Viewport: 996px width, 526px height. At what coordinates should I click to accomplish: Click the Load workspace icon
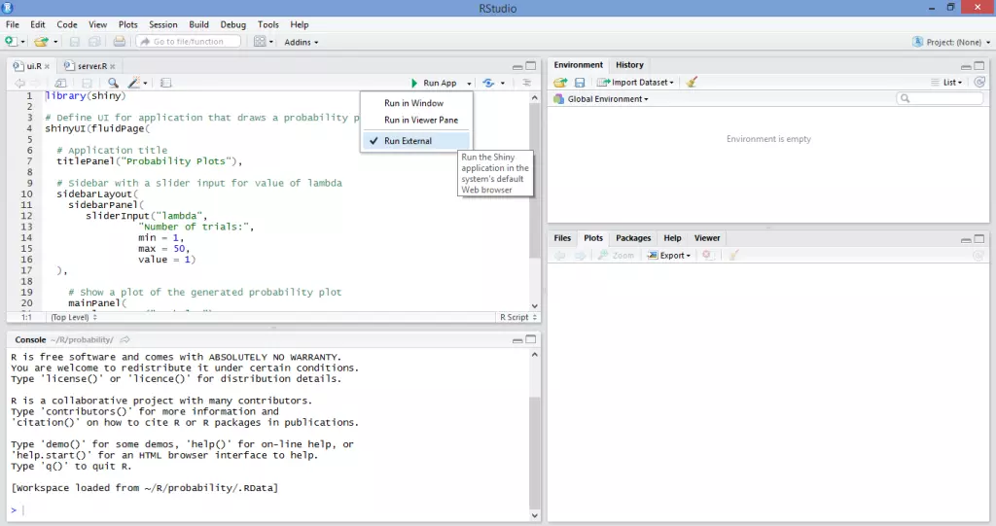(x=560, y=82)
